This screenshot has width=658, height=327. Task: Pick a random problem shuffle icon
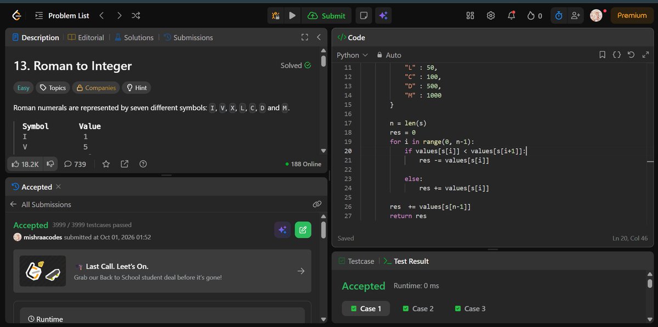137,15
